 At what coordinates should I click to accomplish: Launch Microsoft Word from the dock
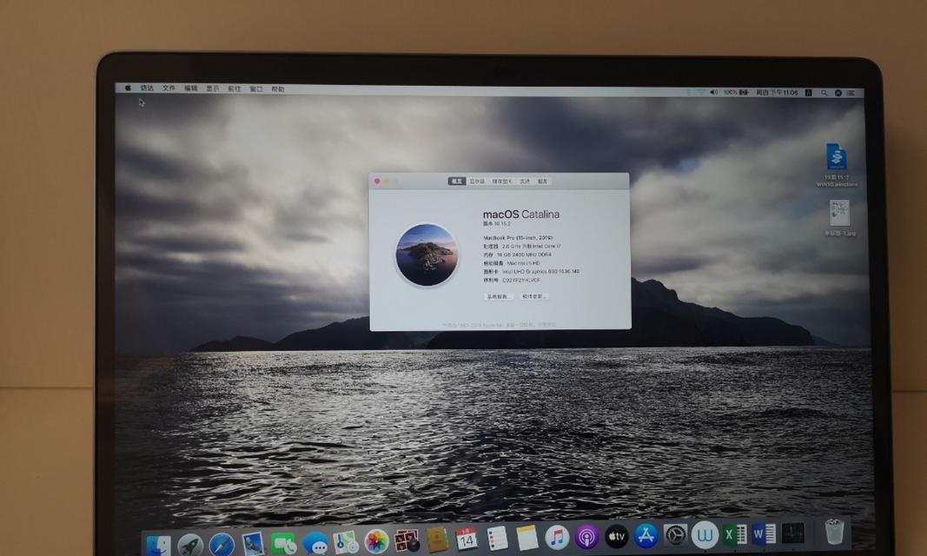pyautogui.click(x=764, y=533)
